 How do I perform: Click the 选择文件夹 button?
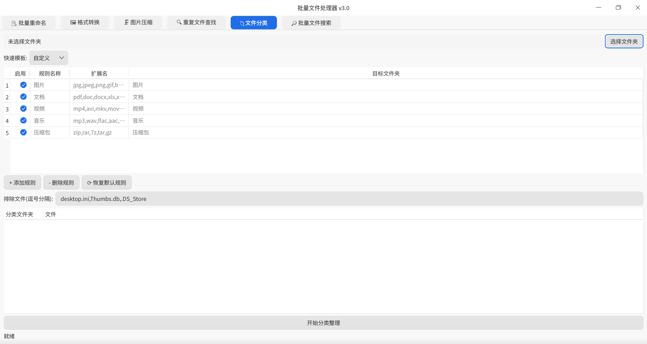[624, 41]
